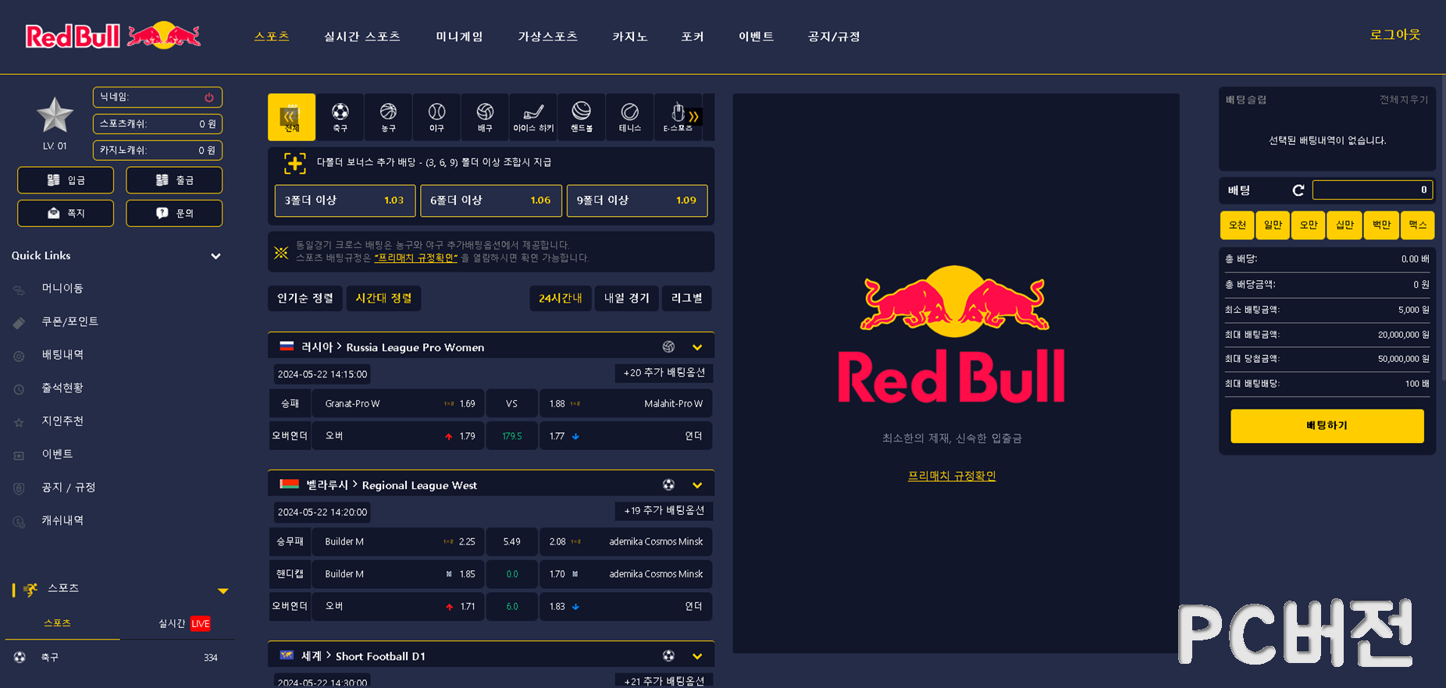Switch to the 스포츠 sidebar tab

pos(57,623)
